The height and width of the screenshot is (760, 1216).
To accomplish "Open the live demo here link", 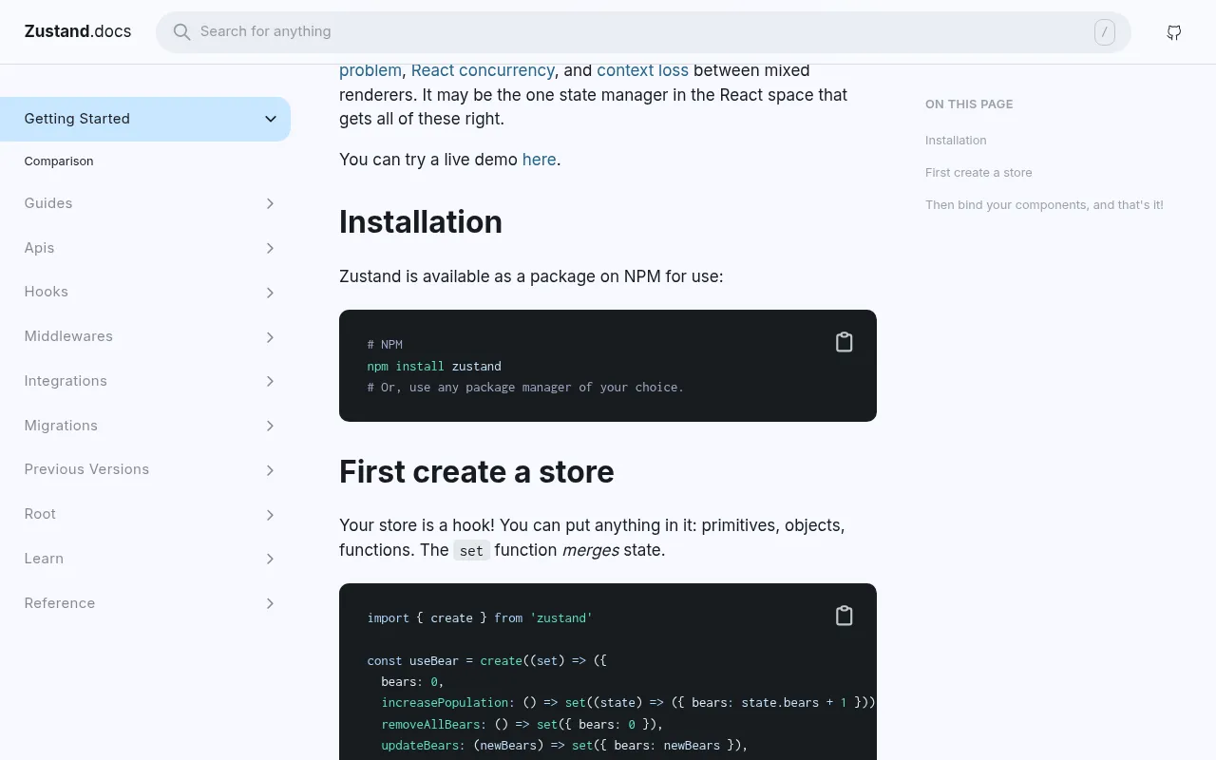I will click(539, 160).
